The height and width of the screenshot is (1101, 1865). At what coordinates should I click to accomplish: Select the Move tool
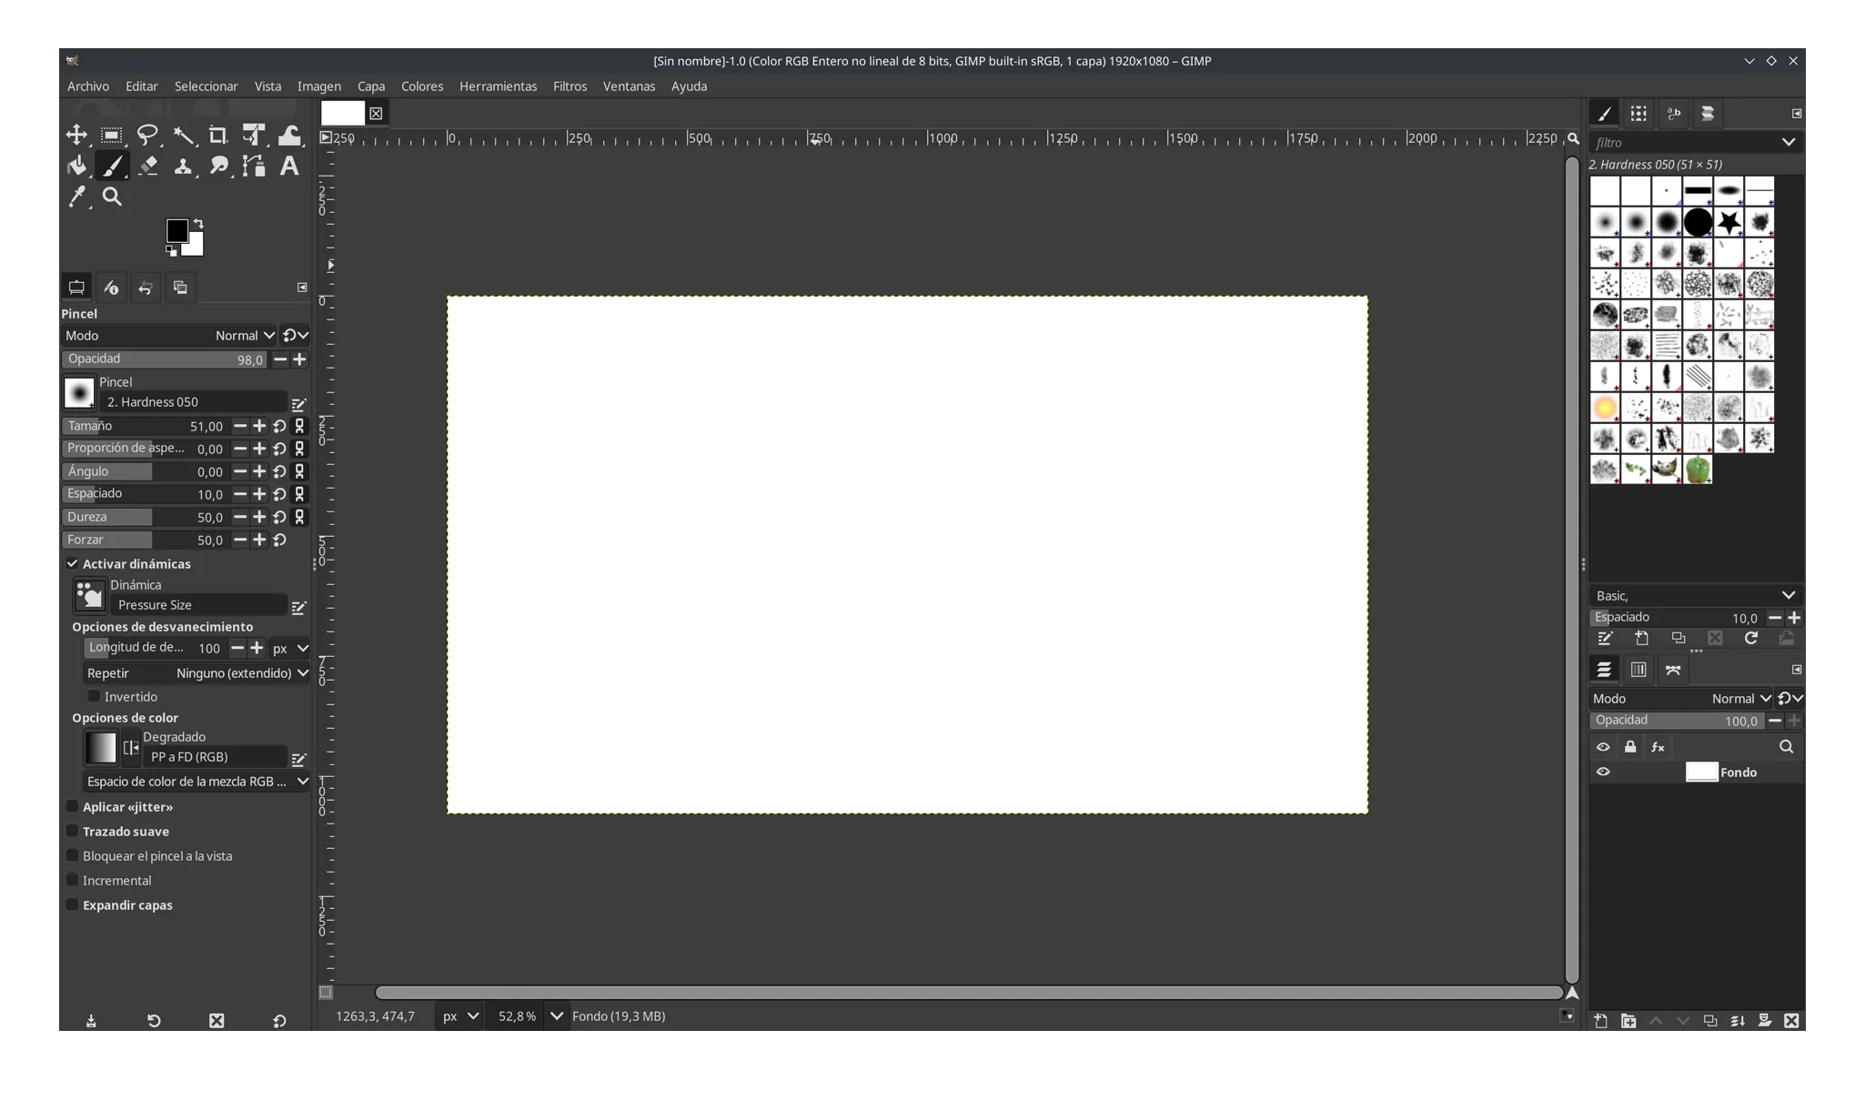click(76, 136)
